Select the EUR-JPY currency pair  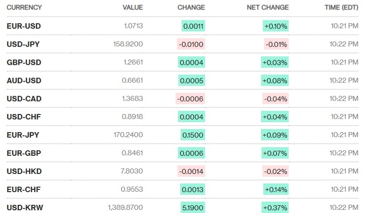24,135
